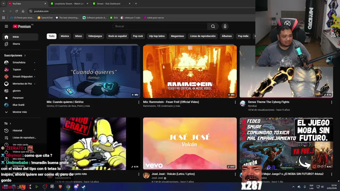340x191 pixels.
Task: Click the browser home button
Action: (x=23, y=11)
